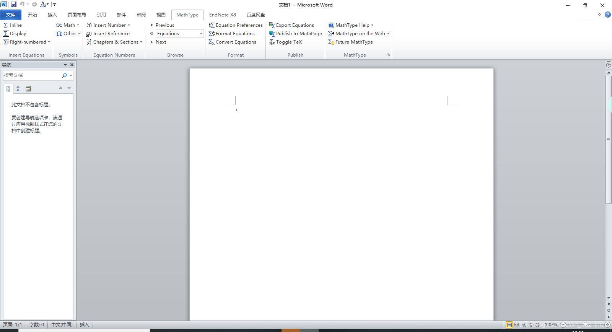Click previous heading up arrow in navigation pane
Screen dimensions: 612x332
(60, 88)
